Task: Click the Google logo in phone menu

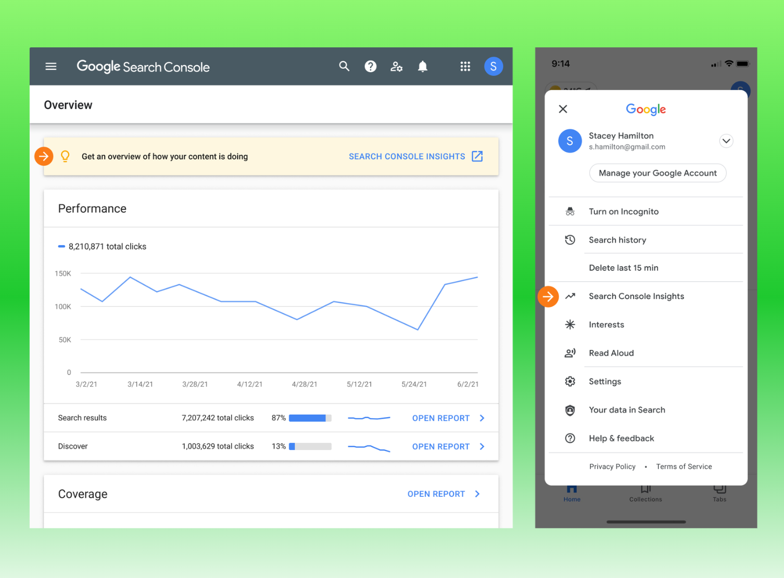Action: [x=646, y=109]
